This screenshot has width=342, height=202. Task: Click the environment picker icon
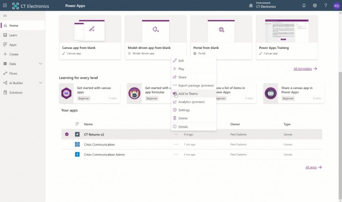point(251,5)
